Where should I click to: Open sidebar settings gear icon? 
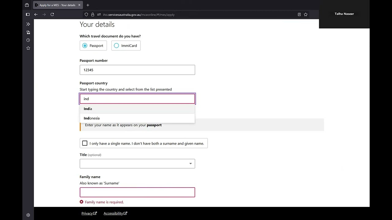click(x=28, y=215)
